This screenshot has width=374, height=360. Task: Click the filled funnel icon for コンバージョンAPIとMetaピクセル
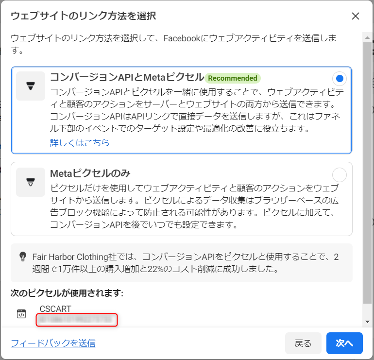coord(31,86)
